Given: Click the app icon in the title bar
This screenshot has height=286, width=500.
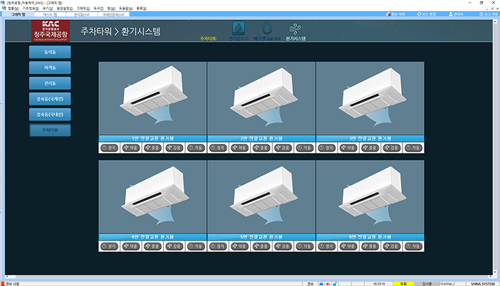Looking at the screenshot, I should point(3,3).
